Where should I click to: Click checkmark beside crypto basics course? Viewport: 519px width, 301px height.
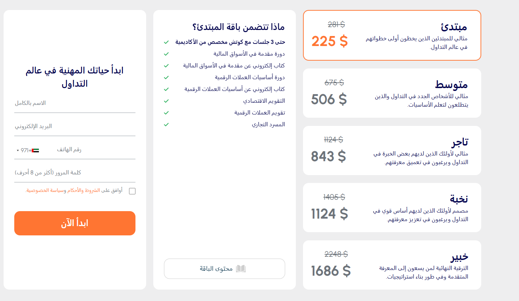[166, 77]
